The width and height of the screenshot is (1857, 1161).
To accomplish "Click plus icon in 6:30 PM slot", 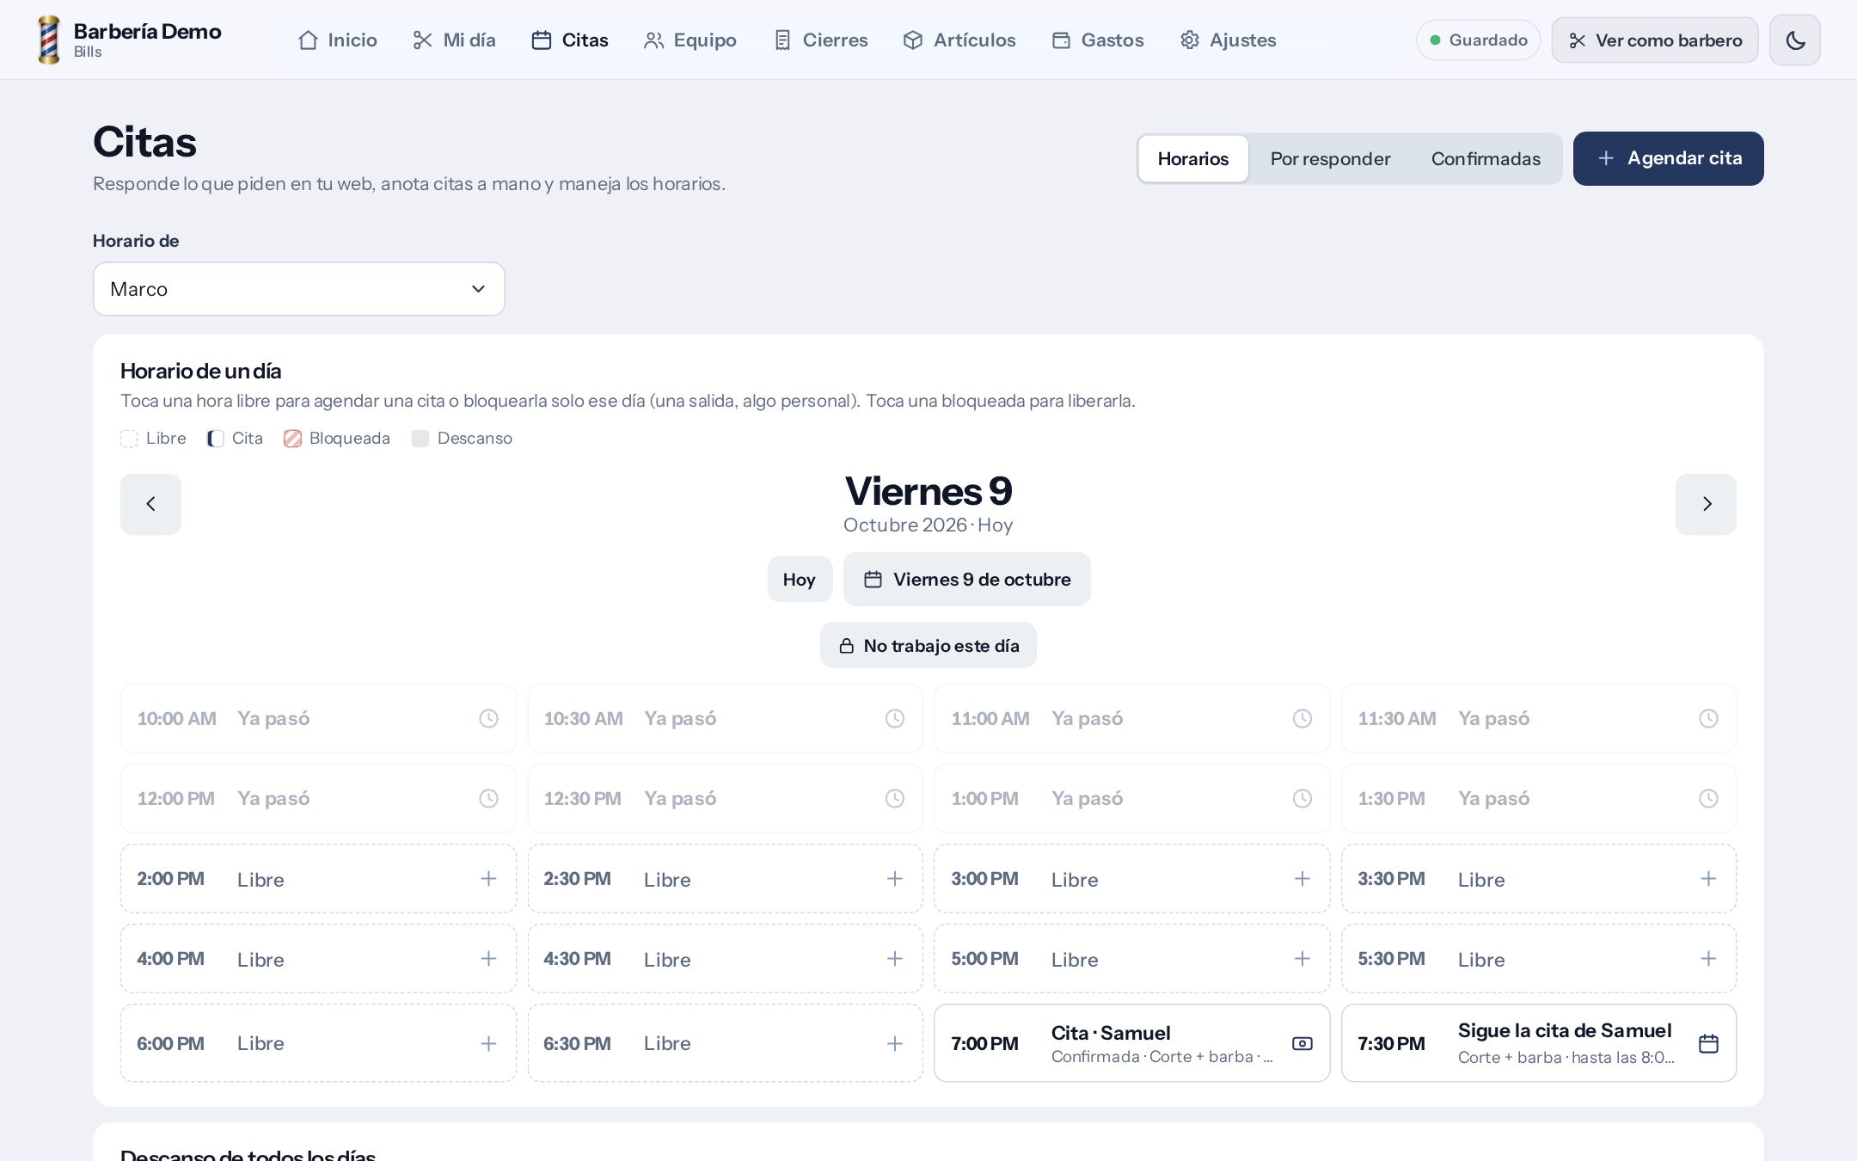I will pos(895,1043).
